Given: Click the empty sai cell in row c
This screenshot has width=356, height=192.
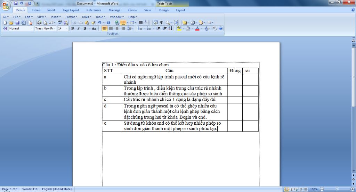Looking at the screenshot, I should click(250, 100).
